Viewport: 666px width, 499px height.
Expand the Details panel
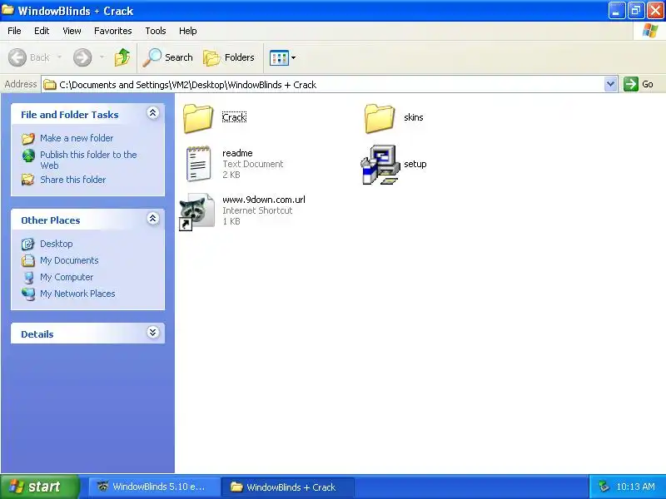point(153,332)
